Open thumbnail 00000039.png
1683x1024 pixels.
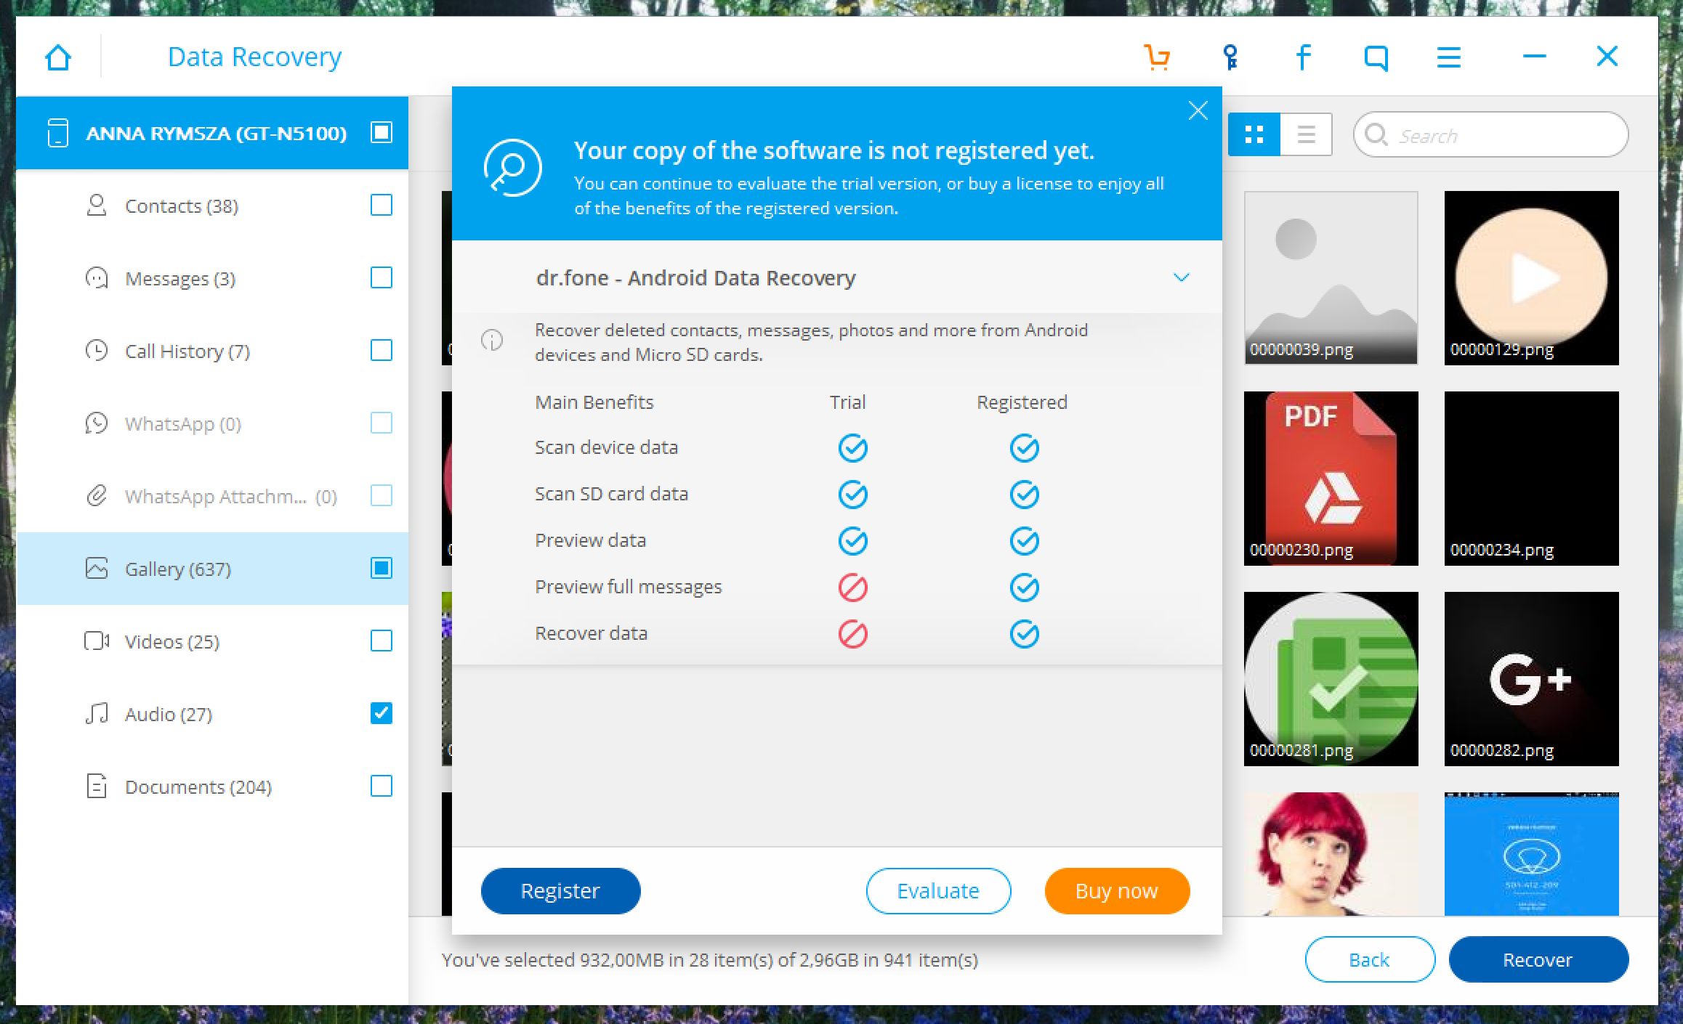tap(1331, 278)
